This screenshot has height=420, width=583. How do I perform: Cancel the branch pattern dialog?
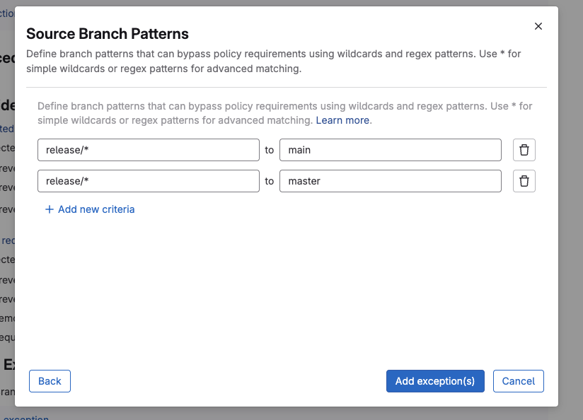(519, 381)
